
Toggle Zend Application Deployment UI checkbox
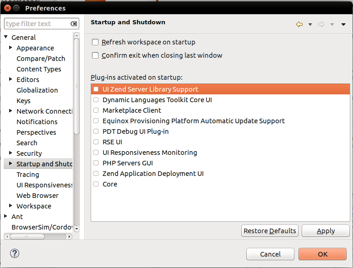(96, 174)
